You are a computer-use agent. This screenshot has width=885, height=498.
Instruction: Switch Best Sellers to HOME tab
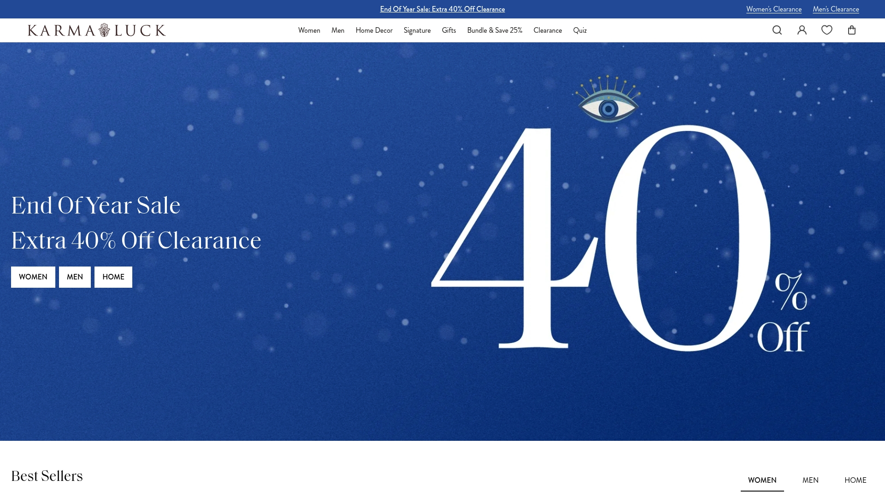855,480
